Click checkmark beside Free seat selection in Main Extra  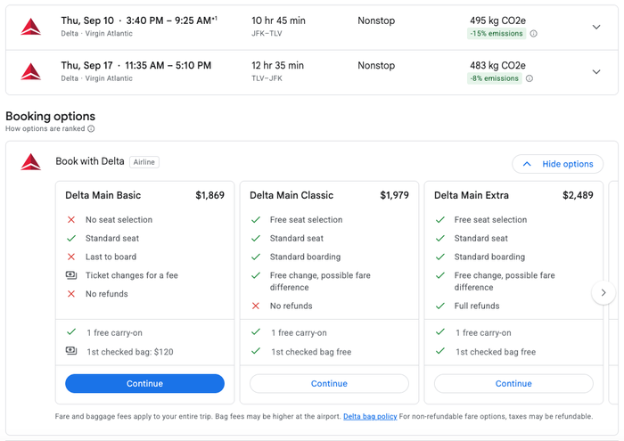(440, 219)
